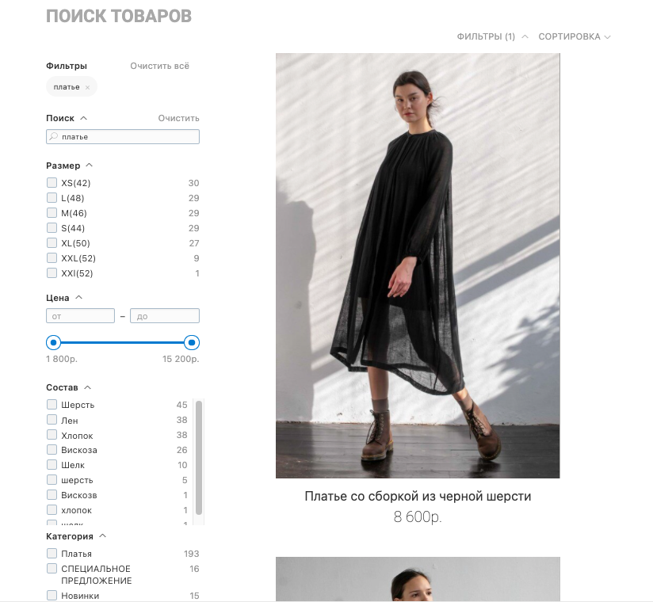Tick the L(48) size checkbox
Viewport: 653px width, 602px height.
point(52,198)
